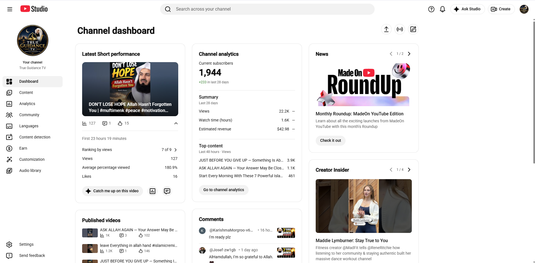
Task: Open Customization in the sidebar
Action: (33, 160)
